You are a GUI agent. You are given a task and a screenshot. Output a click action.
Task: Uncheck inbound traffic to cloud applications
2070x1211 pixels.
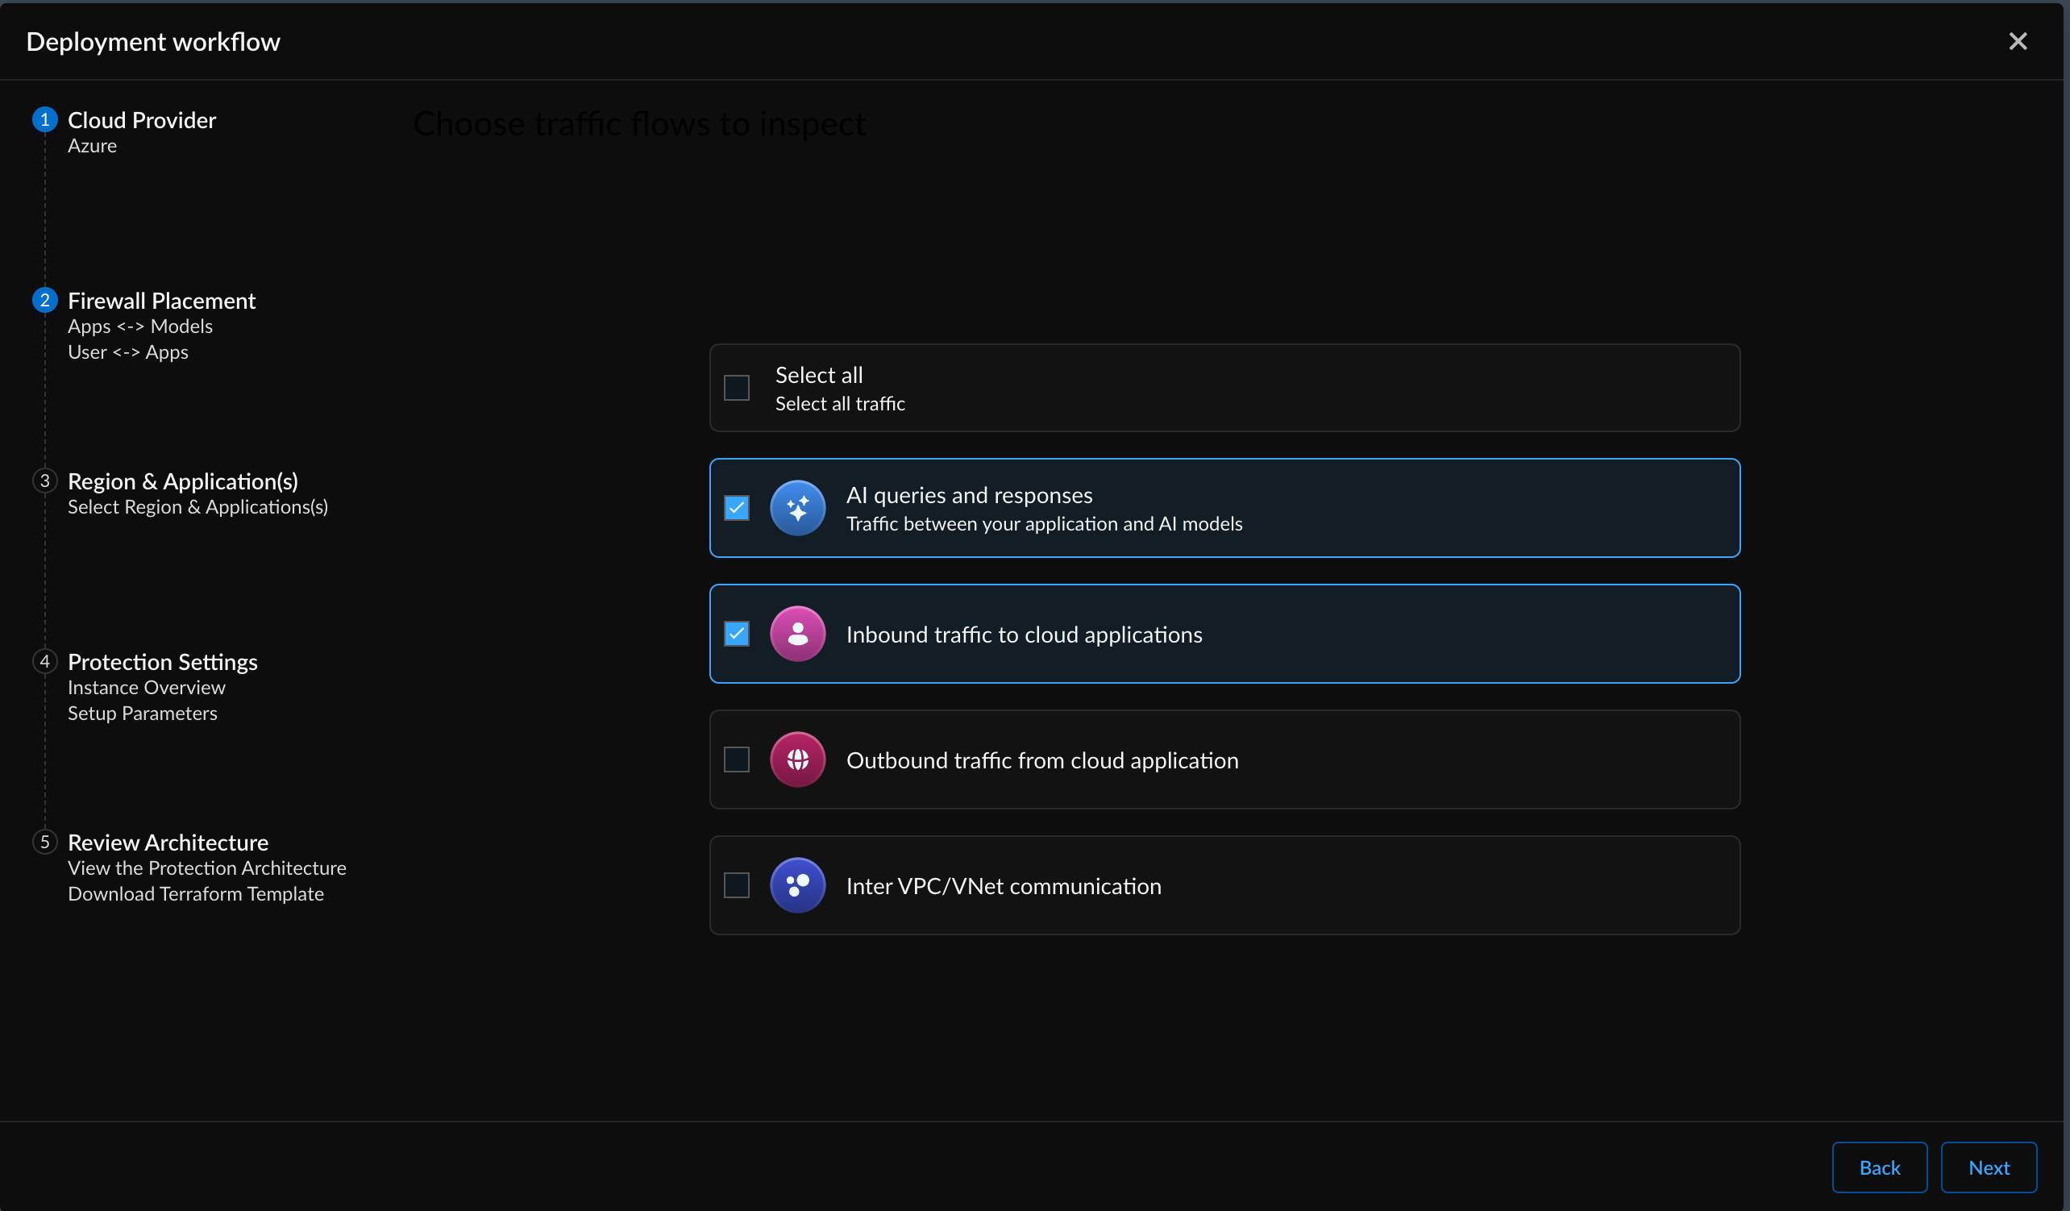pos(737,634)
